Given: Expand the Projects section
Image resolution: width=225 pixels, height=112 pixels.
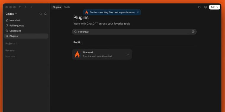Looking at the screenshot, I should tap(11, 43).
